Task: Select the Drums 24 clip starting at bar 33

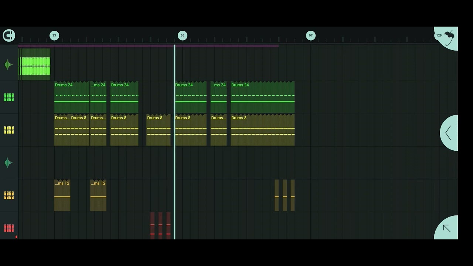Action: (x=72, y=97)
